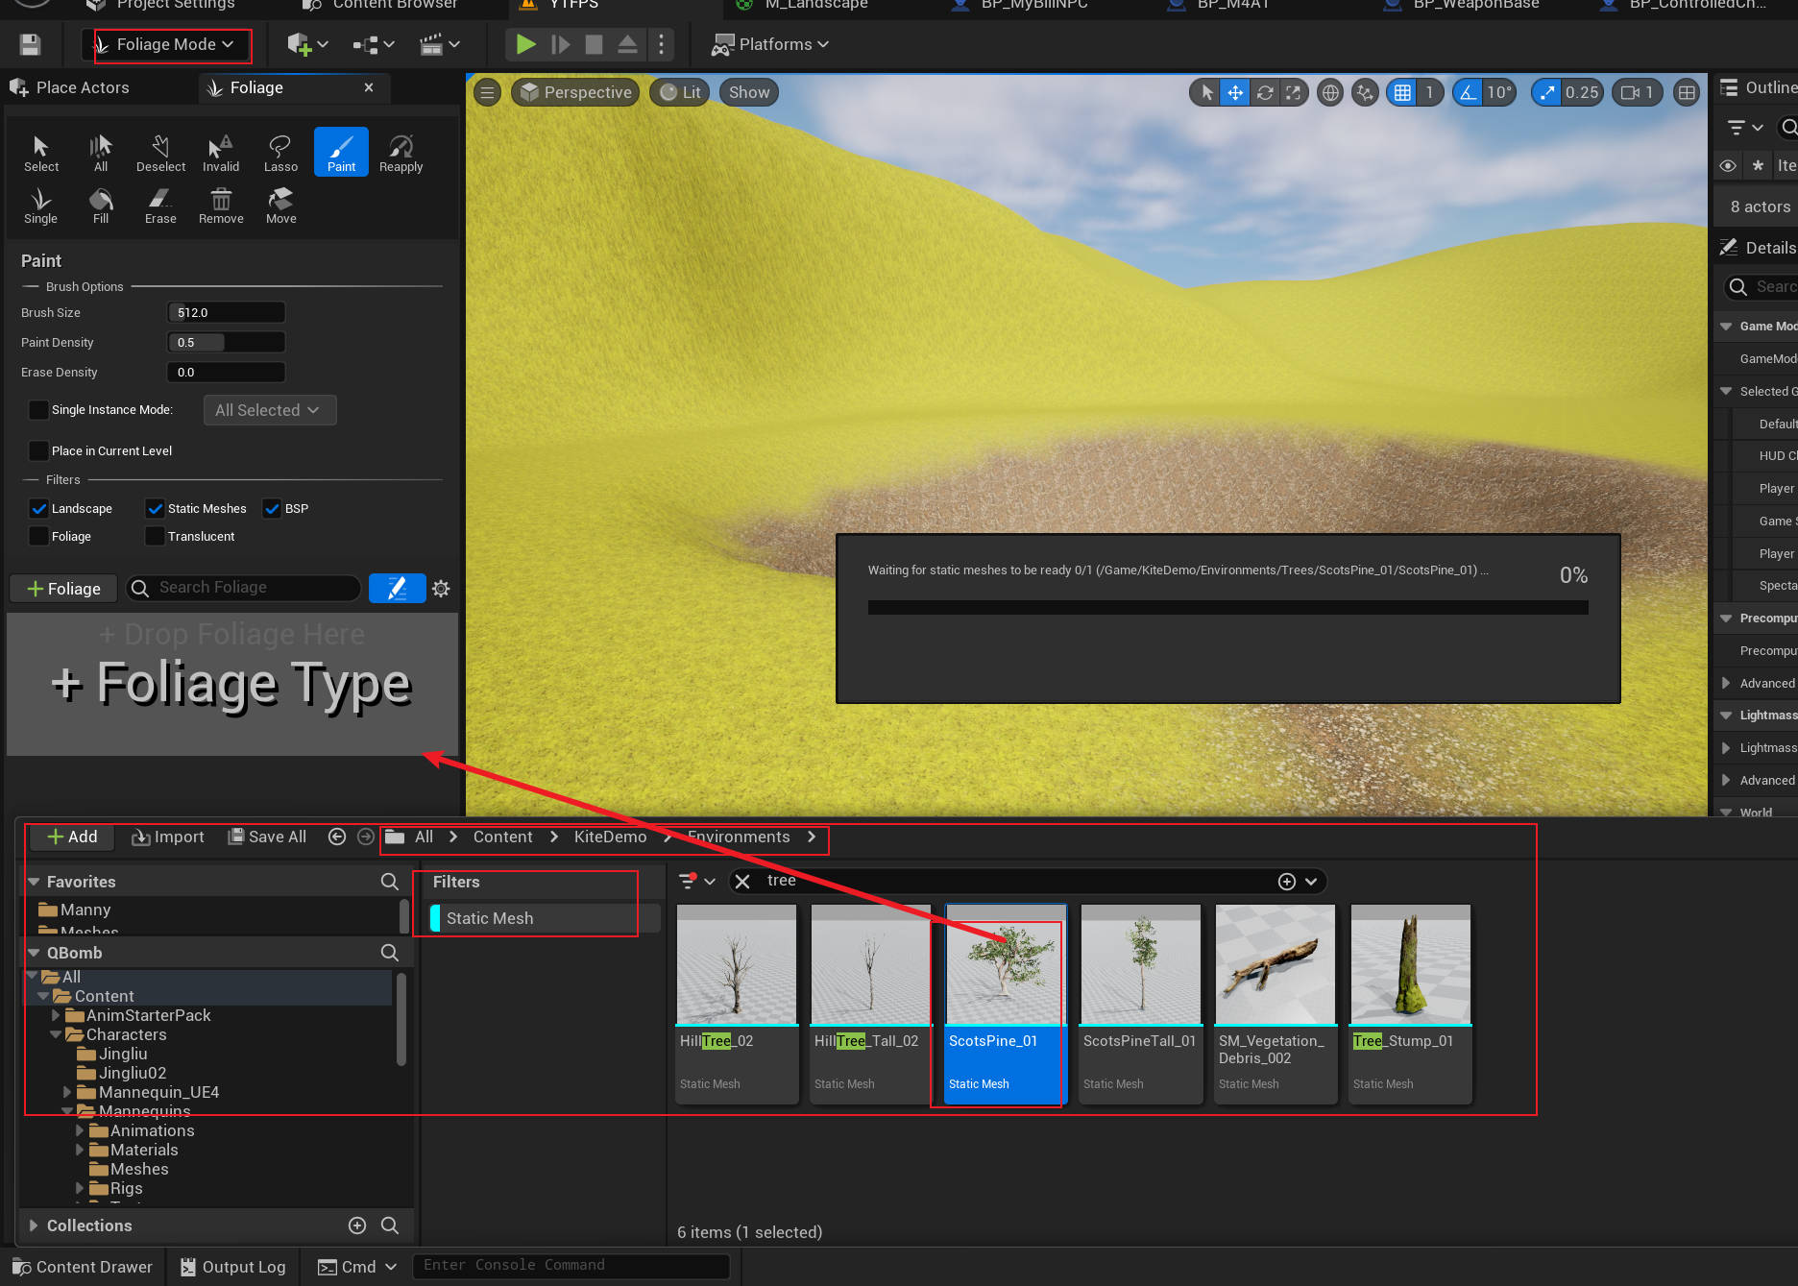Open the Platforms dropdown

(x=770, y=44)
